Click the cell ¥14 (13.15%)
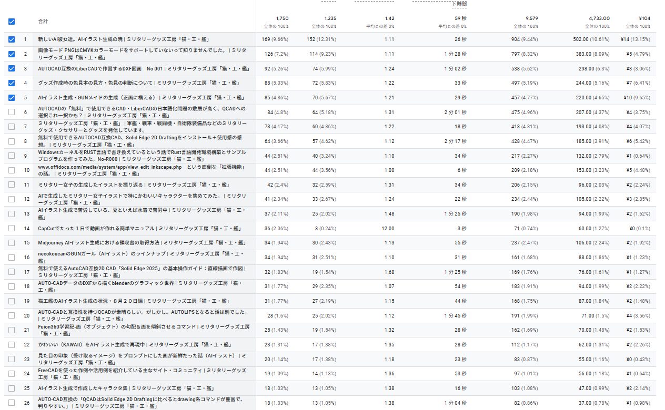This screenshot has height=410, width=665. (635, 39)
